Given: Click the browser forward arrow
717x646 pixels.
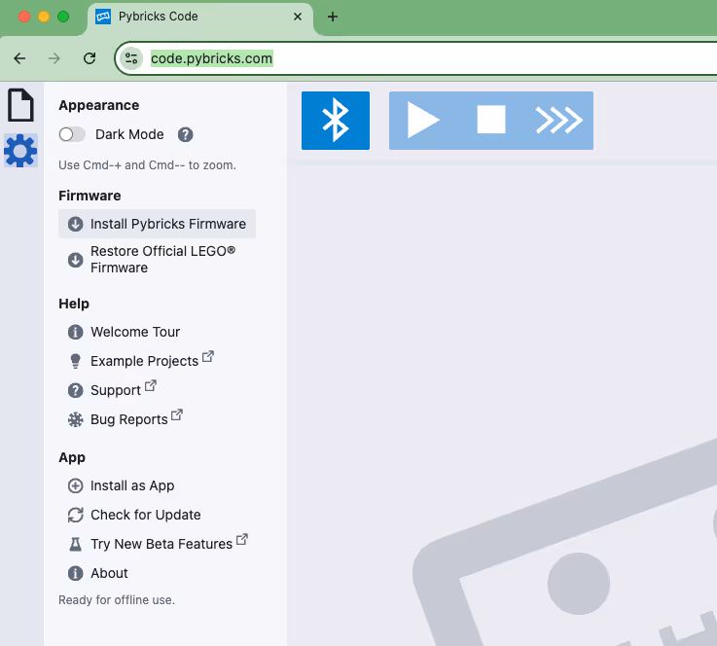Looking at the screenshot, I should [54, 58].
